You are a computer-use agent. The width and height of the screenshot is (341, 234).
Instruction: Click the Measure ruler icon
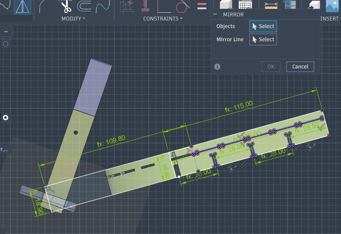271,5
